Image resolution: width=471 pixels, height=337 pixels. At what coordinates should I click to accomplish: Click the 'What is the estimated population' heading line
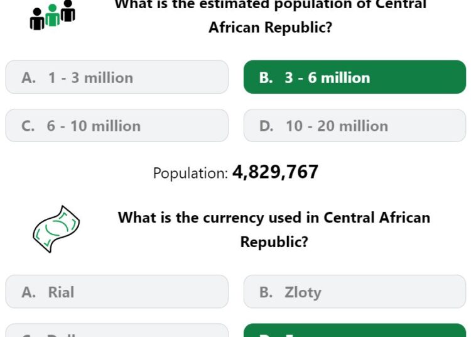[x=270, y=5]
